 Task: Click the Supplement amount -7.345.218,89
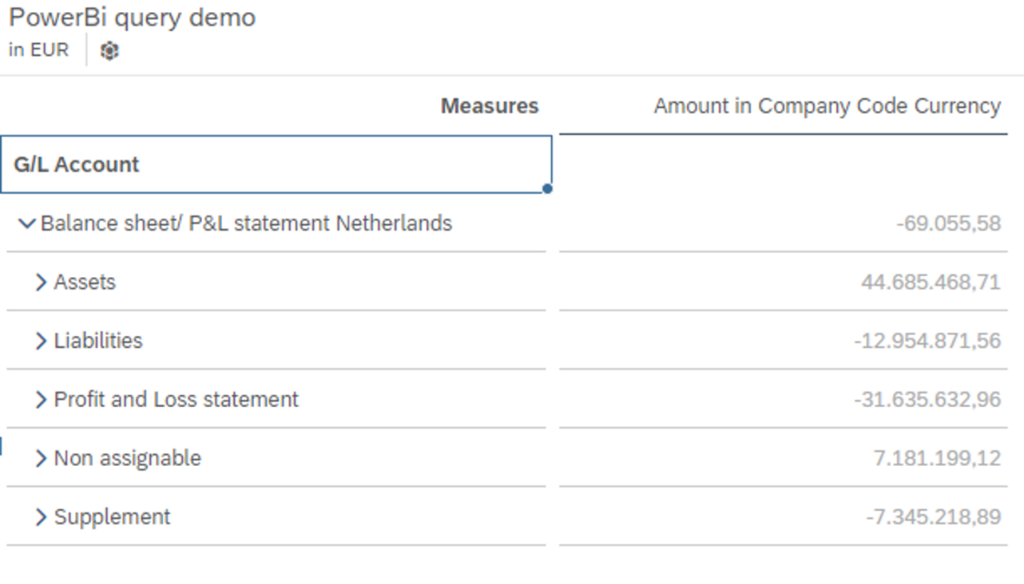(933, 517)
